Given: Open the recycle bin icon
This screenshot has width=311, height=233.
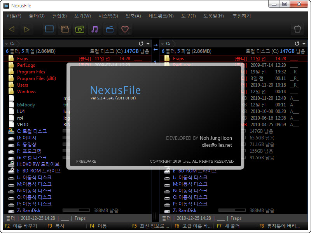Looking at the screenshot, I should 297,30.
